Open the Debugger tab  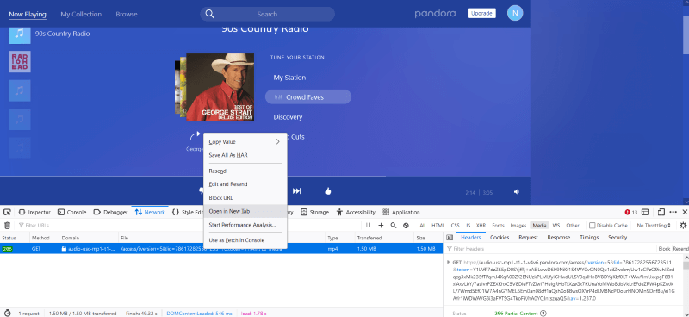110,213
